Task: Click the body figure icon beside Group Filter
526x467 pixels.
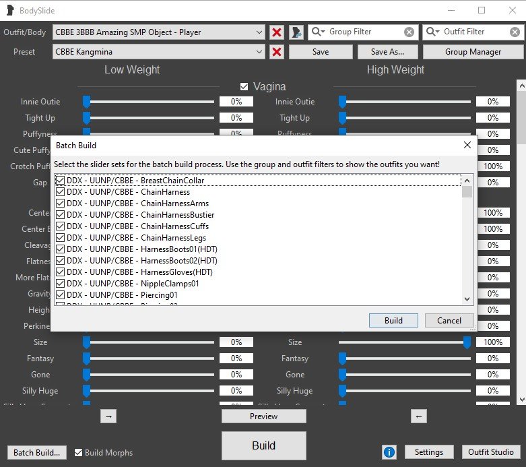Action: 296,32
